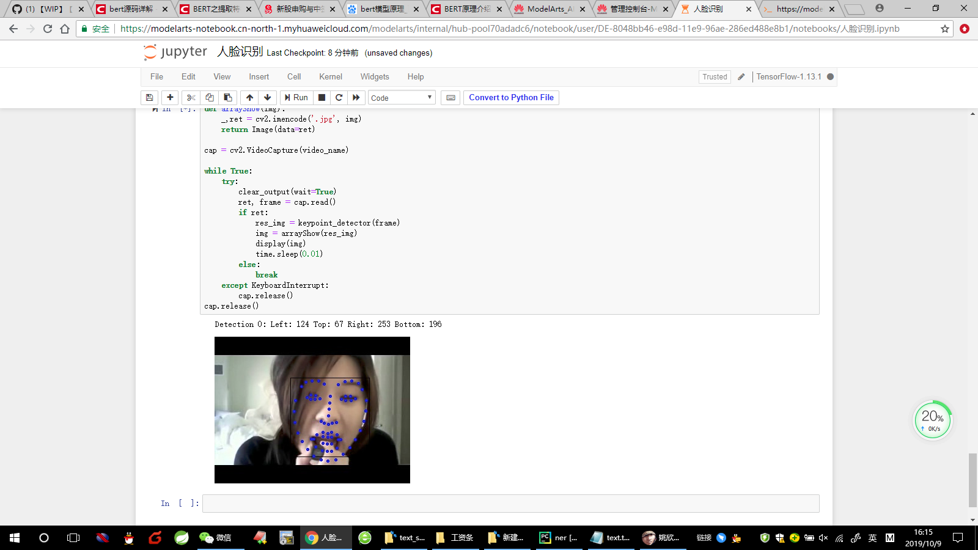Go back in browser history
This screenshot has height=550, width=978.
pyautogui.click(x=13, y=29)
